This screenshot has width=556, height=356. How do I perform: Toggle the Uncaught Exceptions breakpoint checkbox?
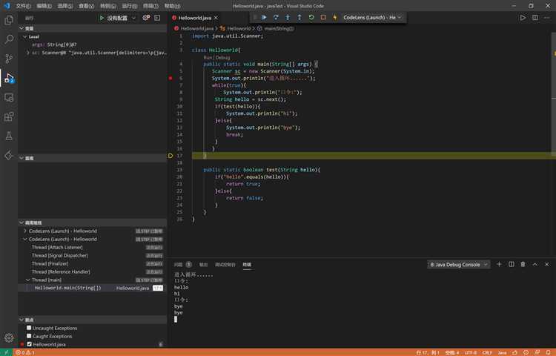point(29,328)
